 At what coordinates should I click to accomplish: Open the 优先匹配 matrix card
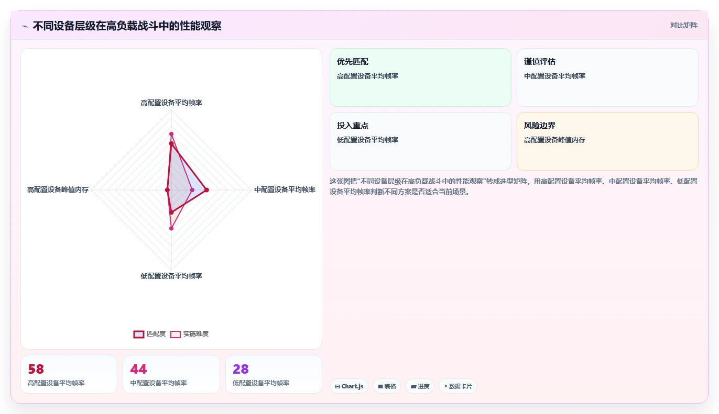420,77
